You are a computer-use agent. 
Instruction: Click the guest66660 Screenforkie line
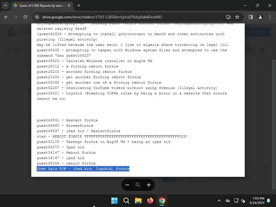[65, 126]
